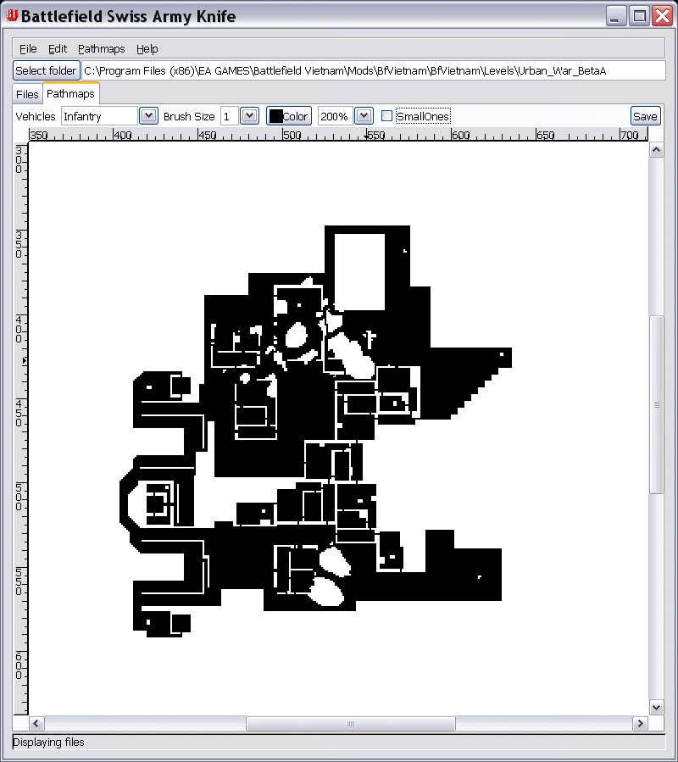Image resolution: width=678 pixels, height=762 pixels.
Task: Click the vertical scrollbar up arrow
Action: (x=656, y=150)
